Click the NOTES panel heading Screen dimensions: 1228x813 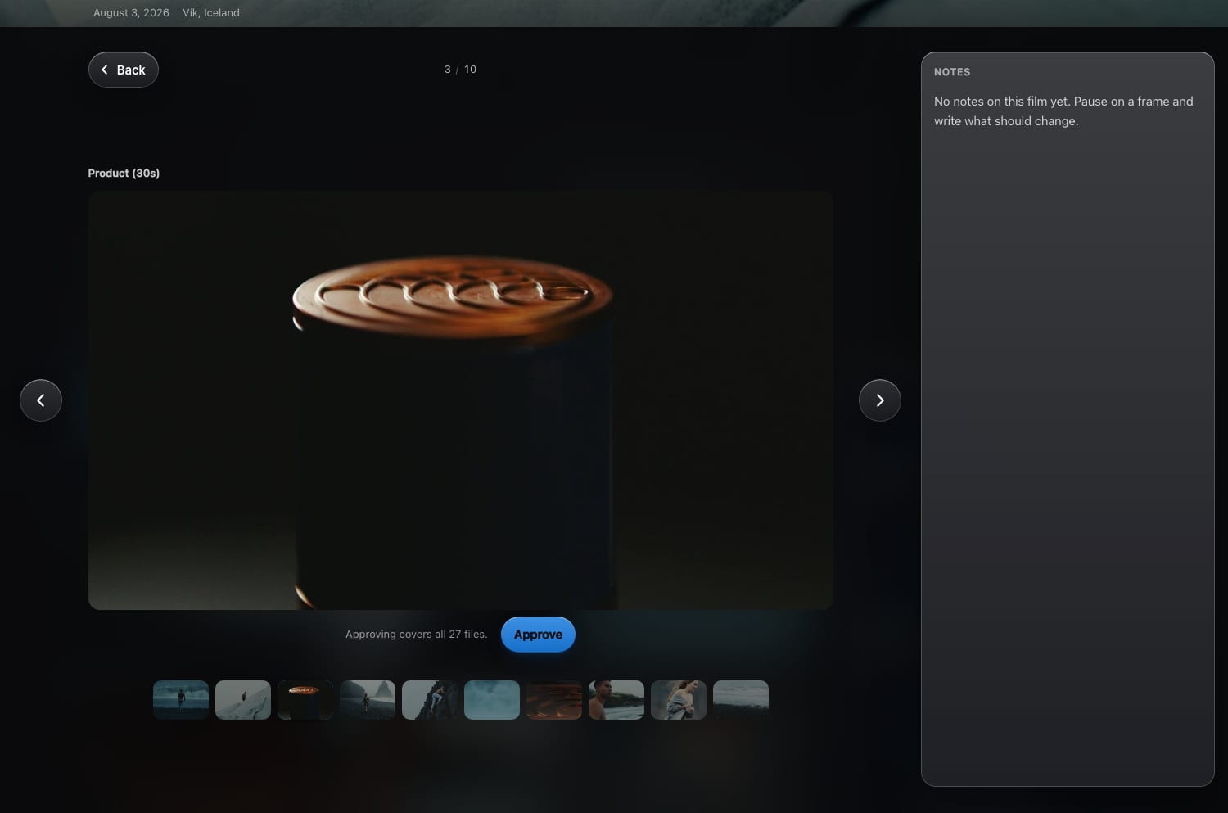(x=952, y=72)
